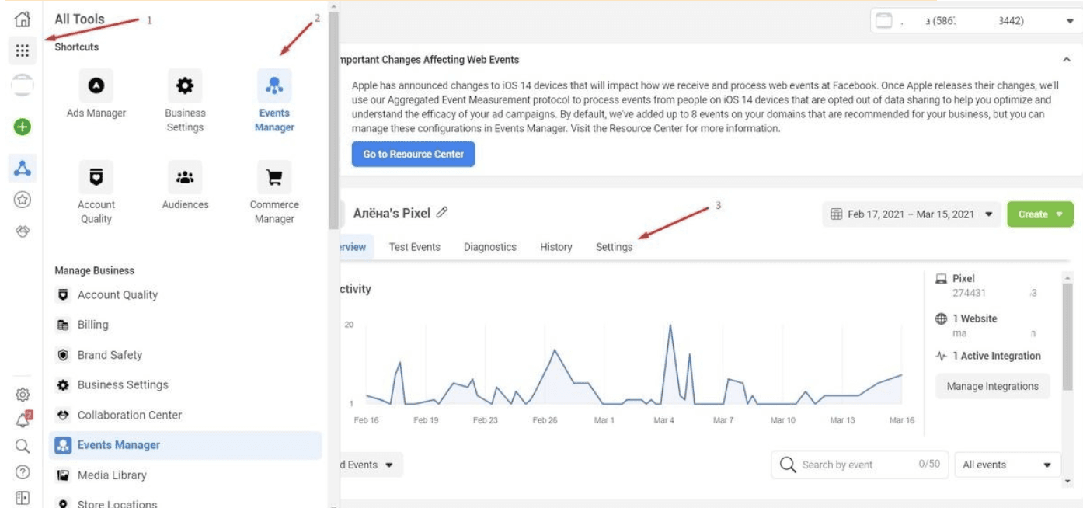This screenshot has width=1083, height=508.
Task: Click the Search by event field
Action: tap(859, 465)
